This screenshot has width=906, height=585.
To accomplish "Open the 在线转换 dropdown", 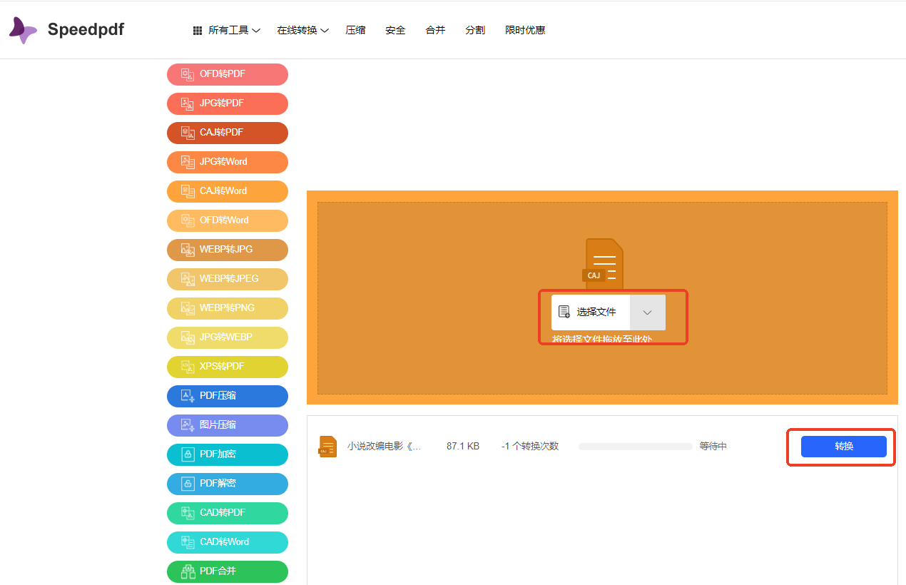I will (302, 30).
